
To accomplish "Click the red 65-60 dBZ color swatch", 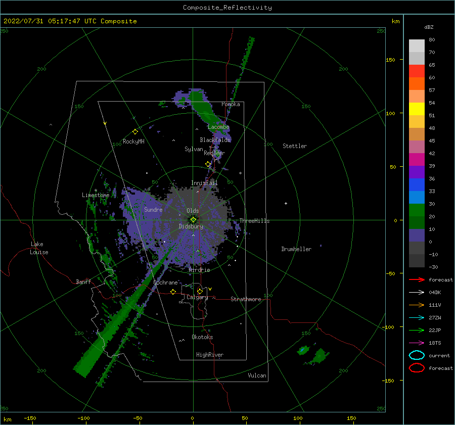I will 417,71.
